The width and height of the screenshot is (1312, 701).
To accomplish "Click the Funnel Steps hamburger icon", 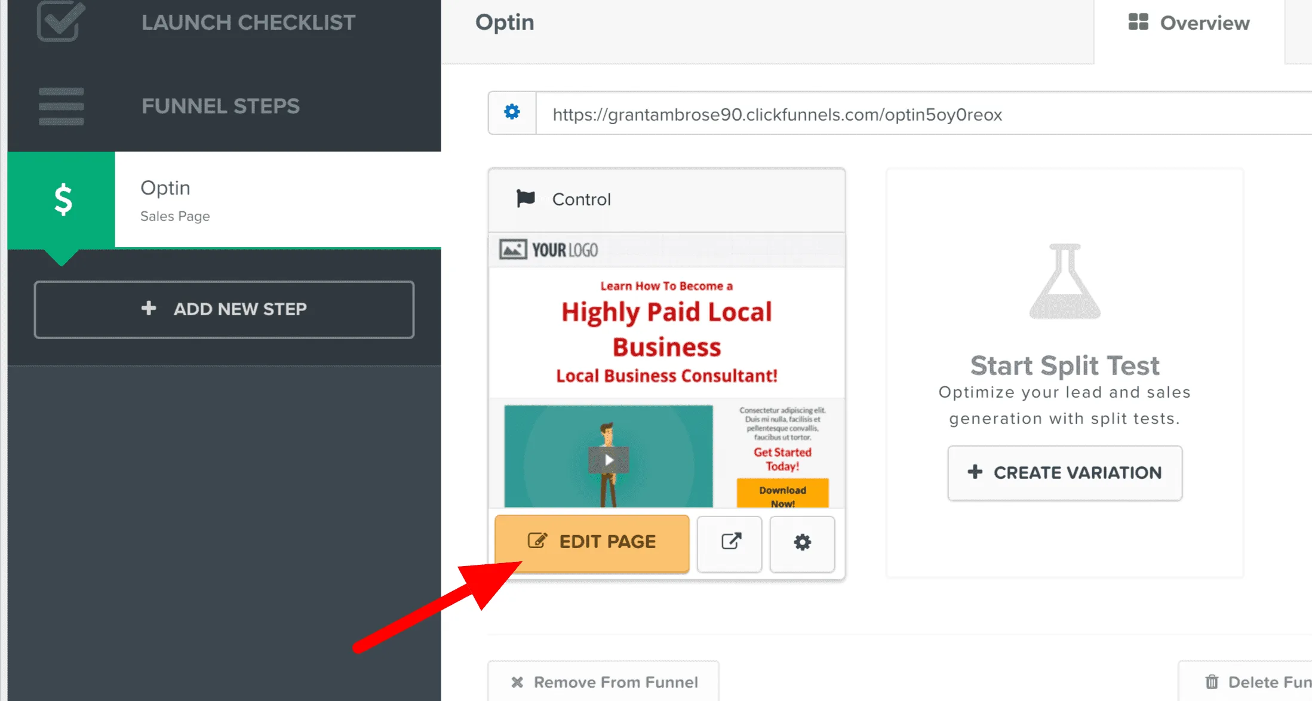I will (61, 106).
